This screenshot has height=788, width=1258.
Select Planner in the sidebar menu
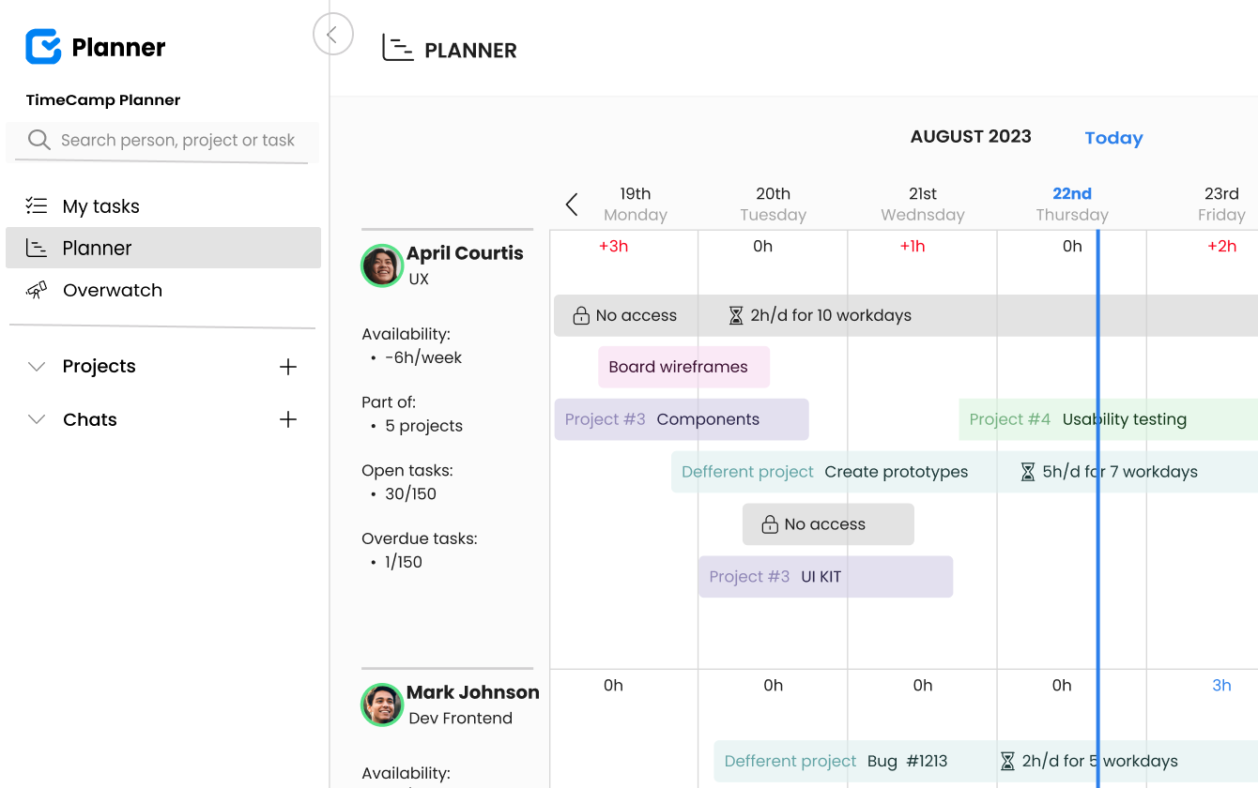click(x=97, y=249)
